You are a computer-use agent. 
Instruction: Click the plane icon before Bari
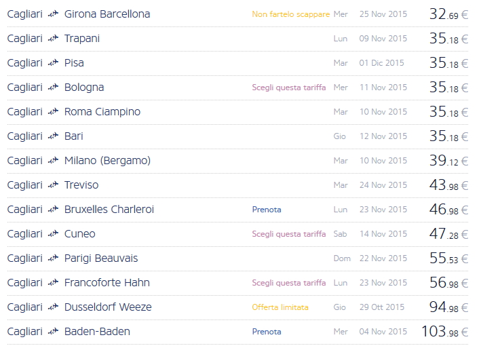pyautogui.click(x=54, y=136)
